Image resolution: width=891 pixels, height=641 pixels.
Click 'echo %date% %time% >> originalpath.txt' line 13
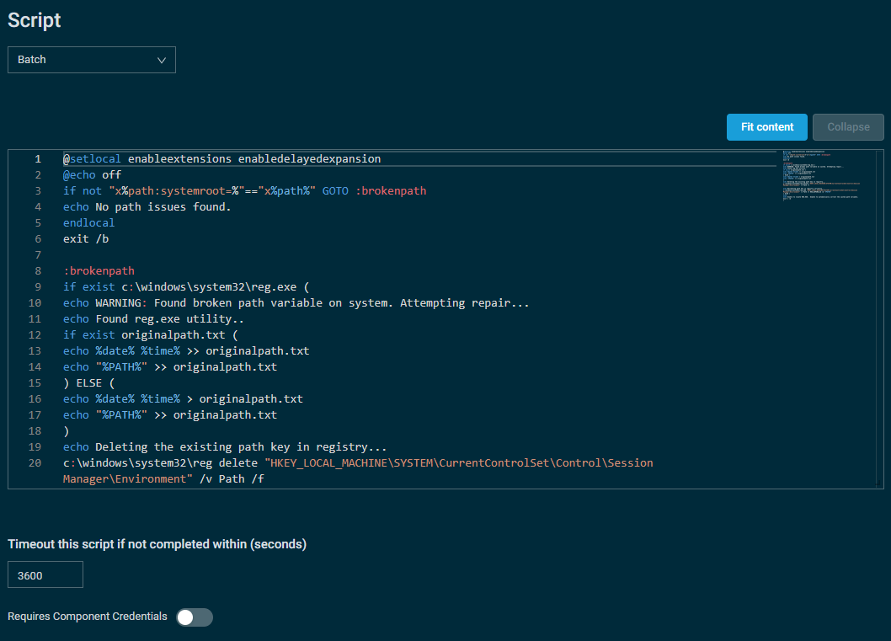pos(186,350)
